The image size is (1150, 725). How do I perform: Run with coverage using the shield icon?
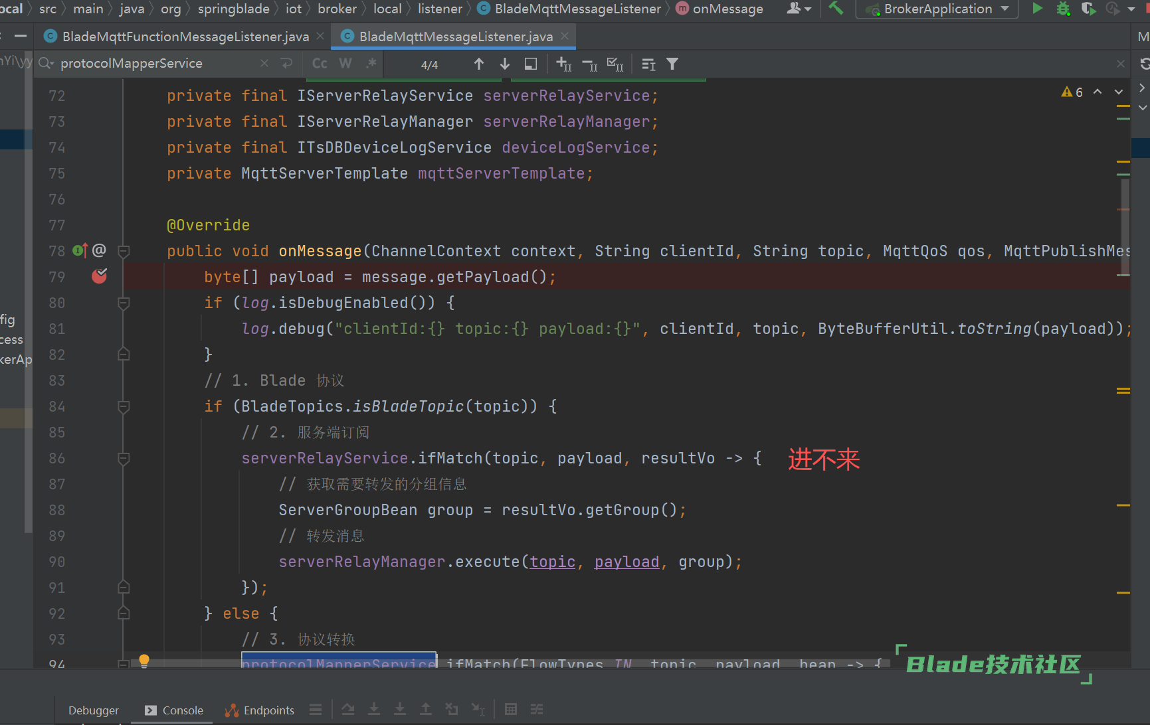click(x=1088, y=9)
